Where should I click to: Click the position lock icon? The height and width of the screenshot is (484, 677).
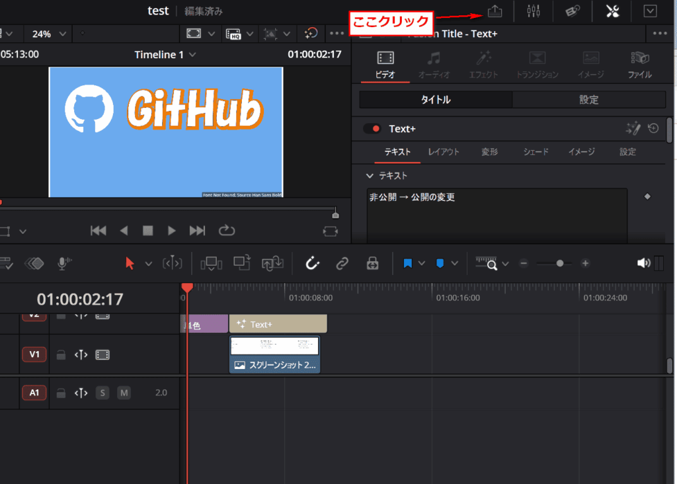[x=372, y=263]
